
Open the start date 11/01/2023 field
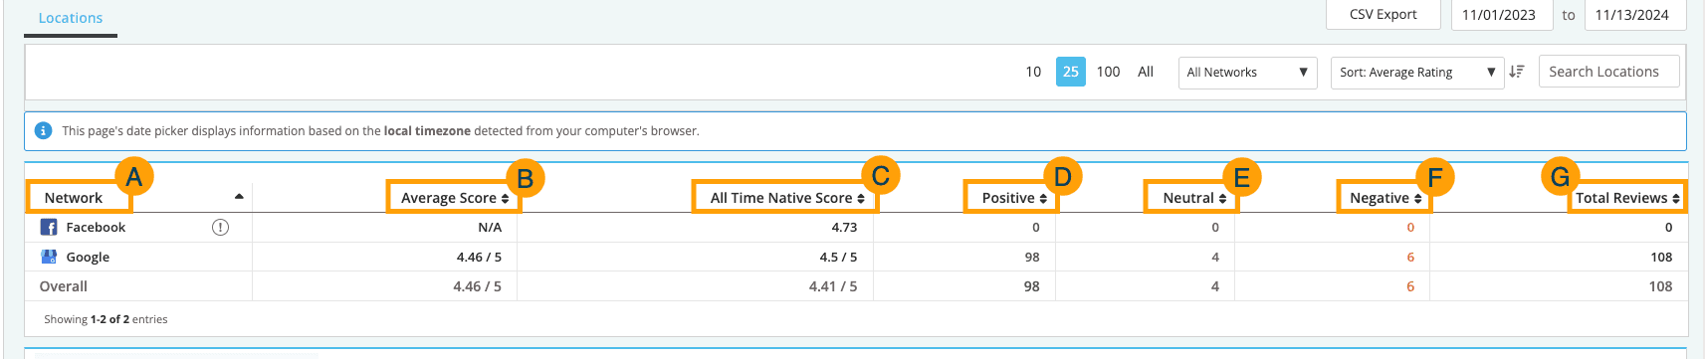click(x=1499, y=15)
